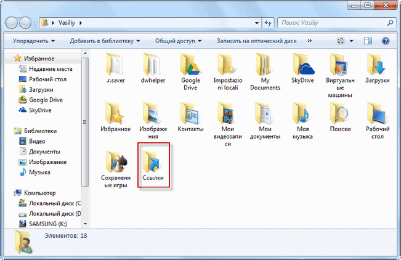Open the Общий доступ dropdown

178,41
